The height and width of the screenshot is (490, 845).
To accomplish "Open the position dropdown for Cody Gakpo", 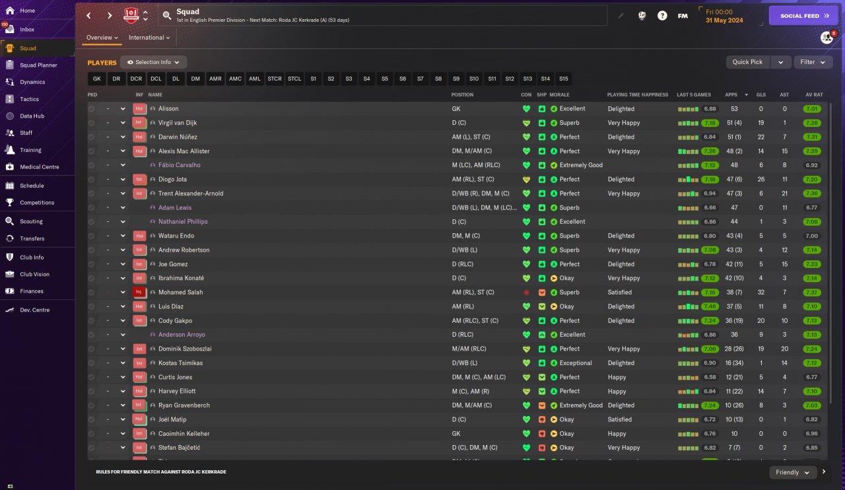I will 122,321.
